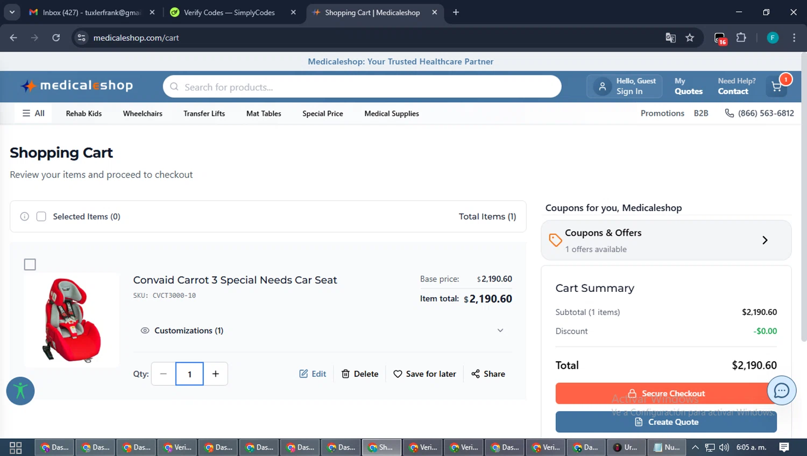Open the Google Translate icon in address bar
Viewport: 807px width, 456px height.
[x=670, y=38]
